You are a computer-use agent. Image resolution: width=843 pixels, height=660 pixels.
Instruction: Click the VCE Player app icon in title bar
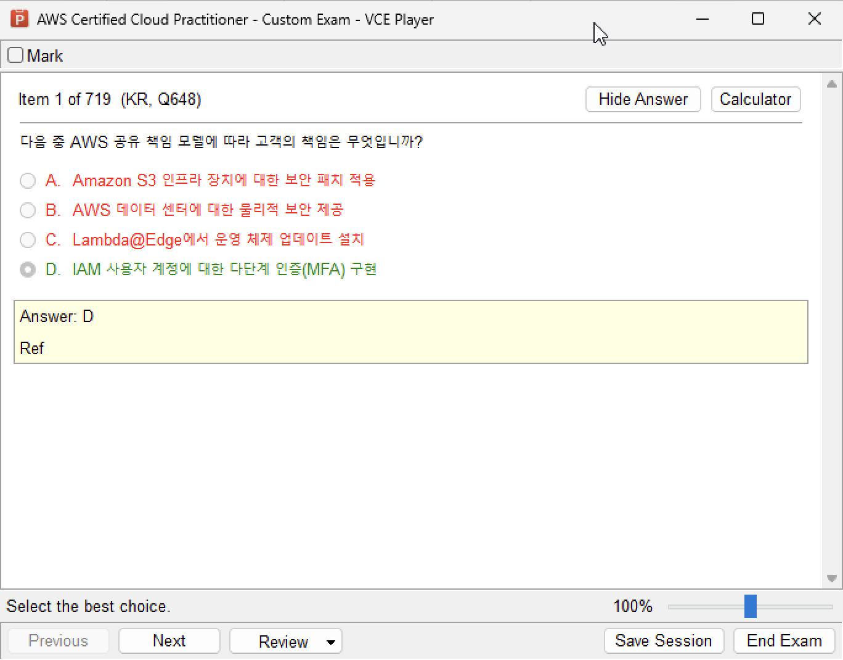20,19
